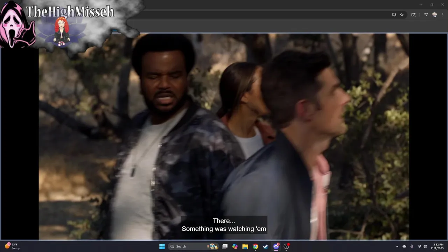Click the video player to pause playback
448x252 pixels.
coord(224,136)
